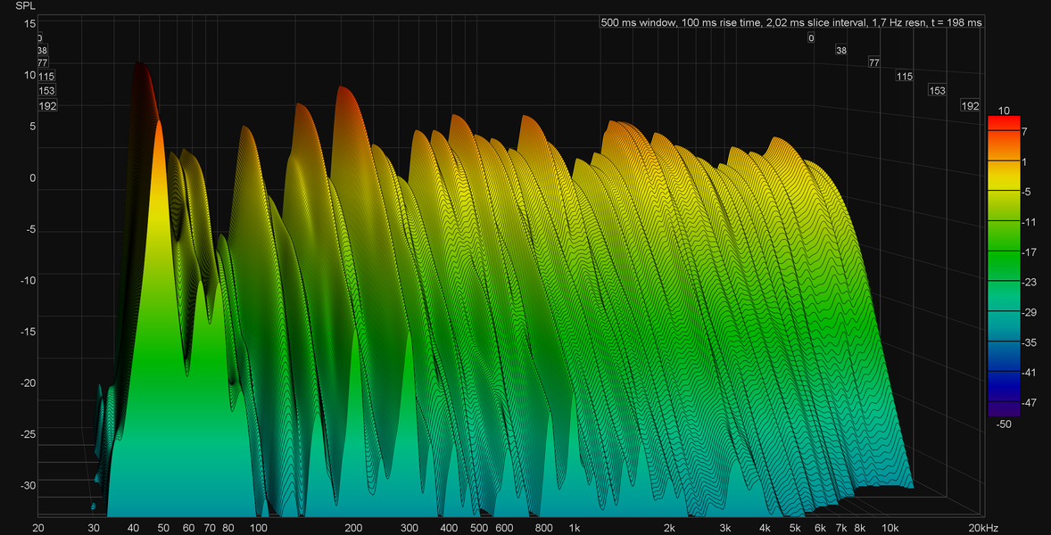The height and width of the screenshot is (535, 1051).
Task: Click the dark blue band near -41 on the color scale
Action: [x=1003, y=373]
